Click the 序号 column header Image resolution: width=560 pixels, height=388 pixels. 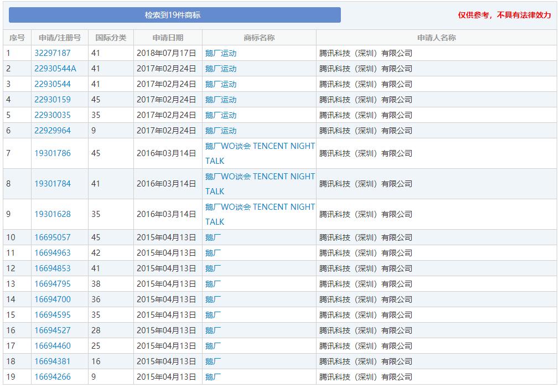click(17, 38)
